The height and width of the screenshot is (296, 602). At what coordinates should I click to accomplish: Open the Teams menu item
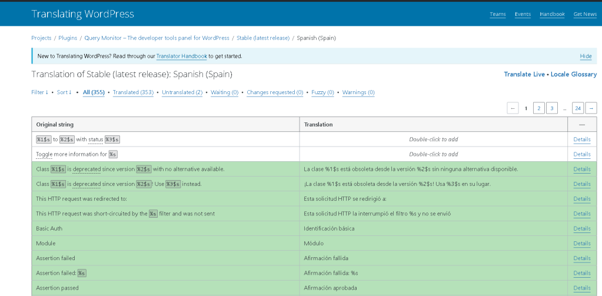click(497, 14)
